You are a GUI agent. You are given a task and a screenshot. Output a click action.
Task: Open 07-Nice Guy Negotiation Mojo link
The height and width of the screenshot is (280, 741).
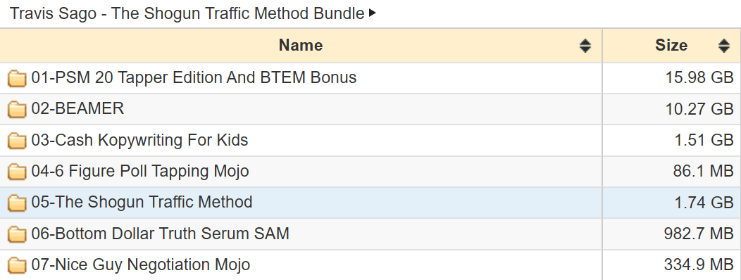[140, 265]
